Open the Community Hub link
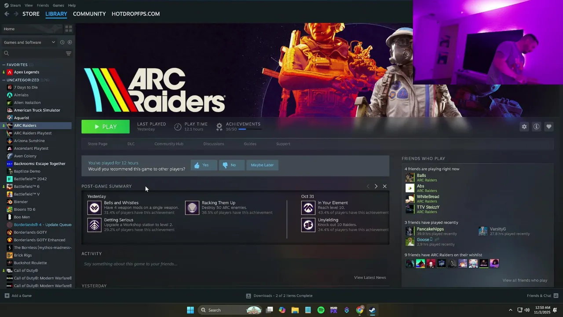 pos(169,144)
